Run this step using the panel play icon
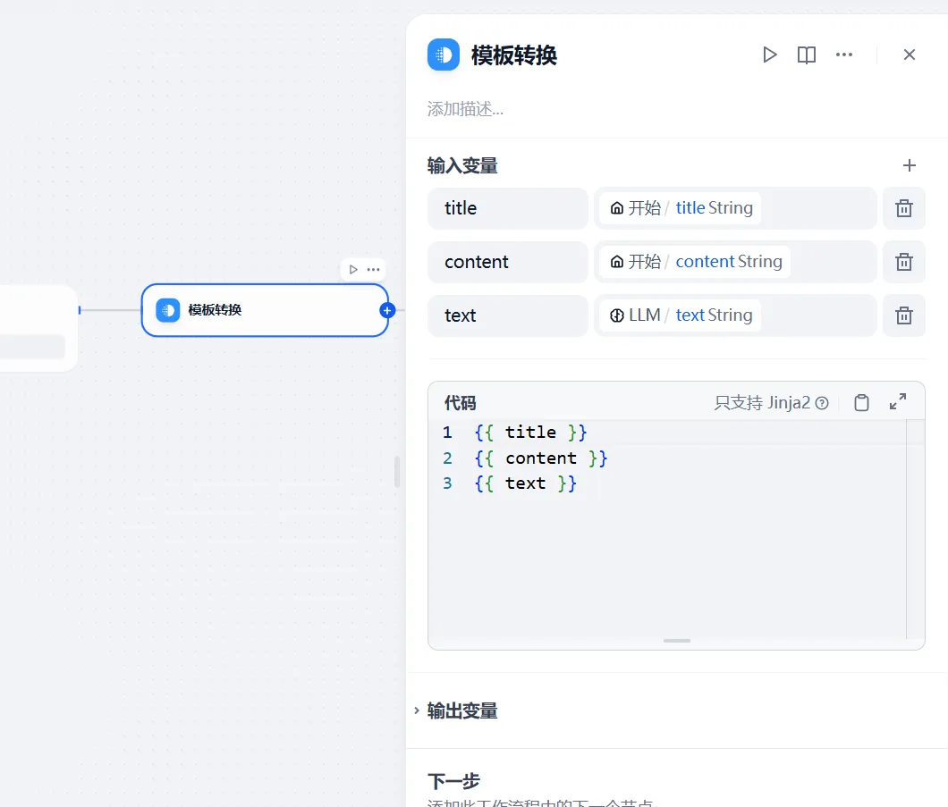Viewport: 948px width, 807px height. coord(770,55)
